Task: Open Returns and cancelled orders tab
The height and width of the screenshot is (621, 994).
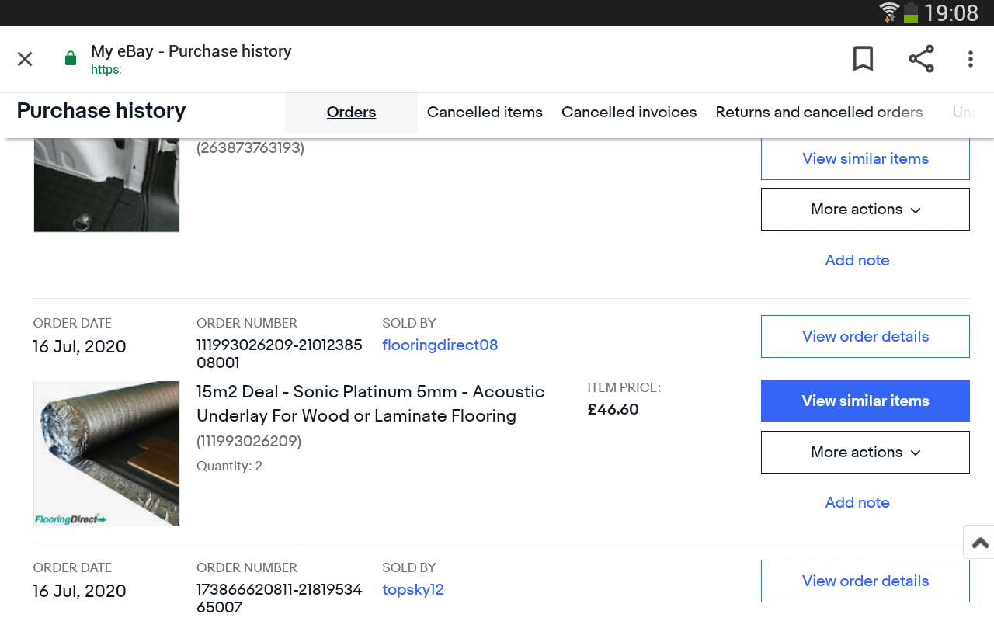Action: (x=819, y=113)
